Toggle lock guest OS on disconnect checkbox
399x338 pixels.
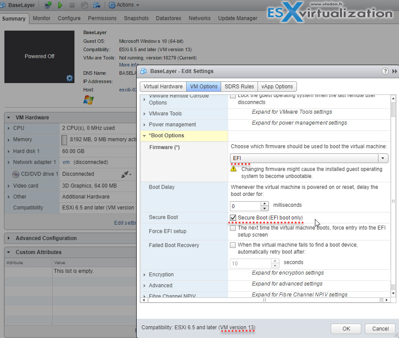233,96
